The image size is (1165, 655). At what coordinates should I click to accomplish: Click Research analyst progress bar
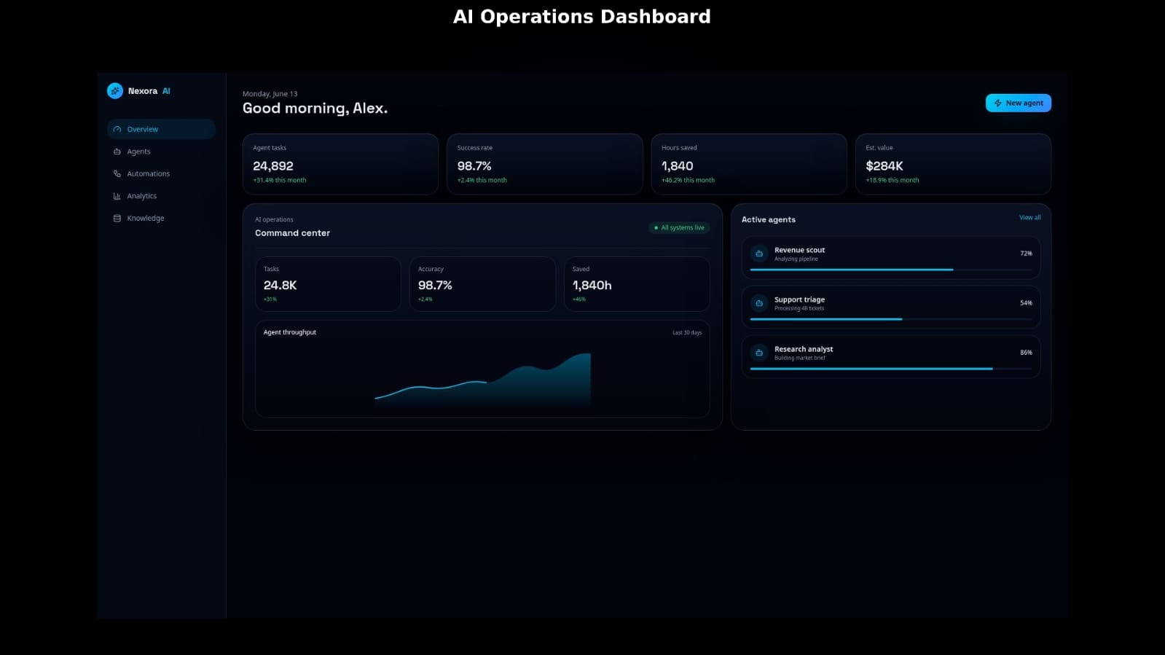[x=891, y=369]
